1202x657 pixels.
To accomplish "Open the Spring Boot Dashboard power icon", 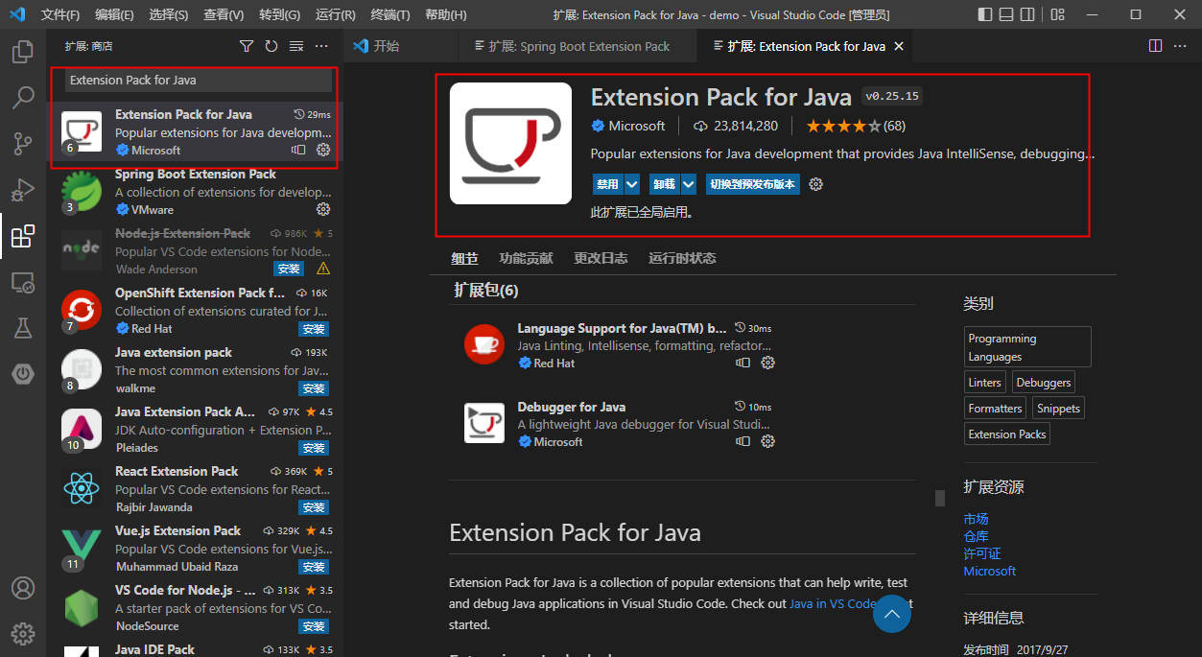I will pos(23,374).
